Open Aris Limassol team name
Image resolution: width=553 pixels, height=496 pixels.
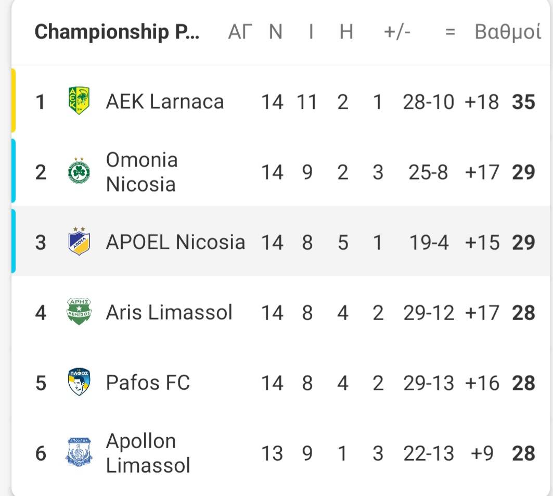click(169, 313)
